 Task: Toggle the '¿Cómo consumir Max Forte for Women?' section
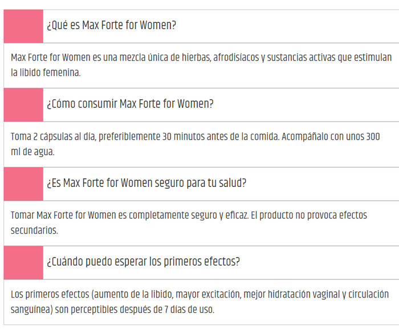(130, 105)
